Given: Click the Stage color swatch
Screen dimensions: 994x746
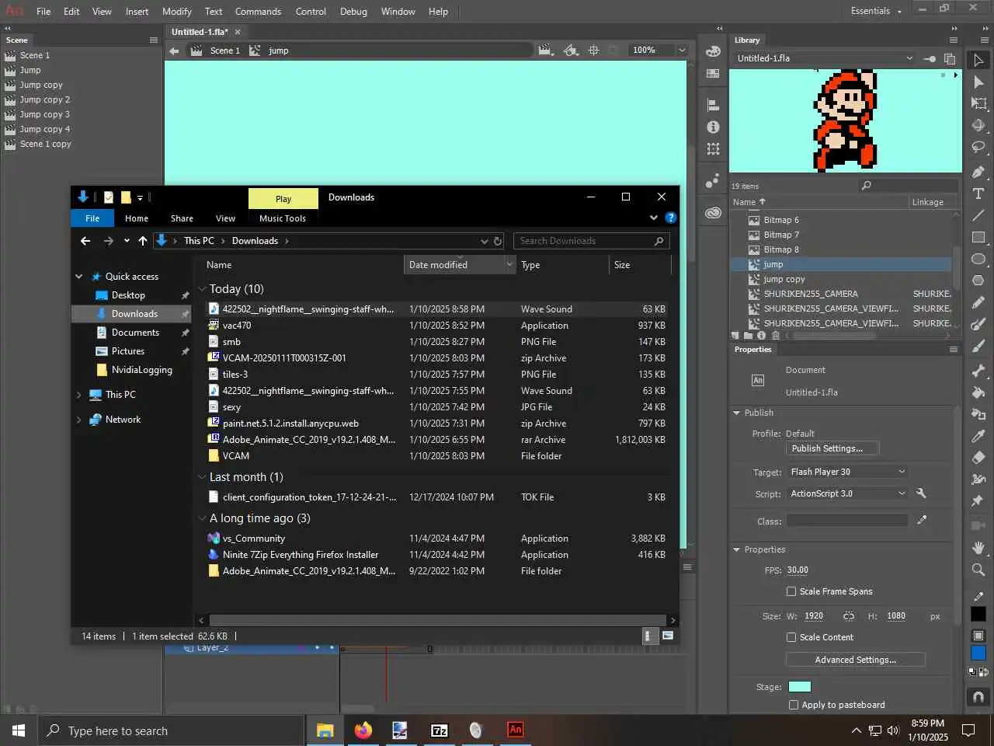Looking at the screenshot, I should [799, 686].
